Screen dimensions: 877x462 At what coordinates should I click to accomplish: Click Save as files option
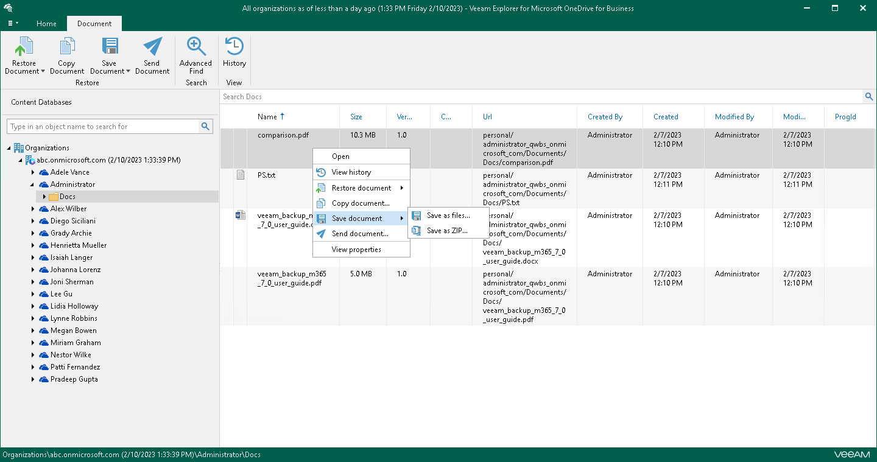point(448,215)
